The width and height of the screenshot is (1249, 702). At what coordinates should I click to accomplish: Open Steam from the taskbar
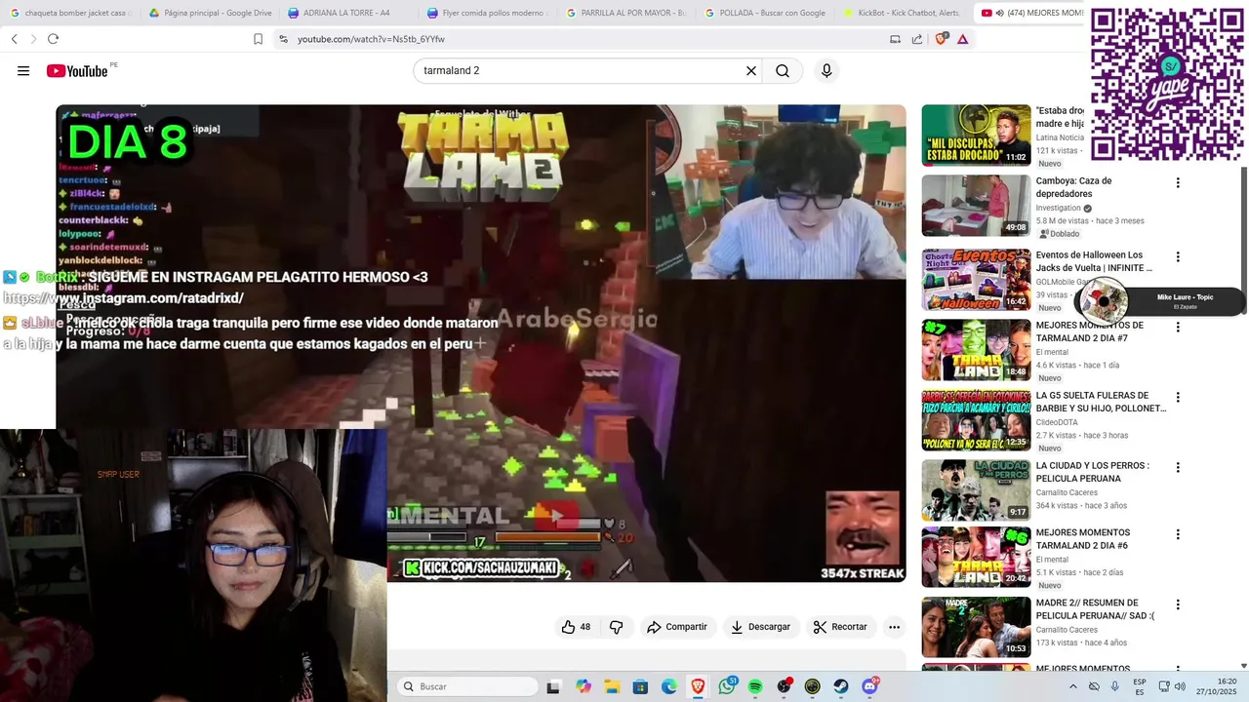(x=841, y=686)
